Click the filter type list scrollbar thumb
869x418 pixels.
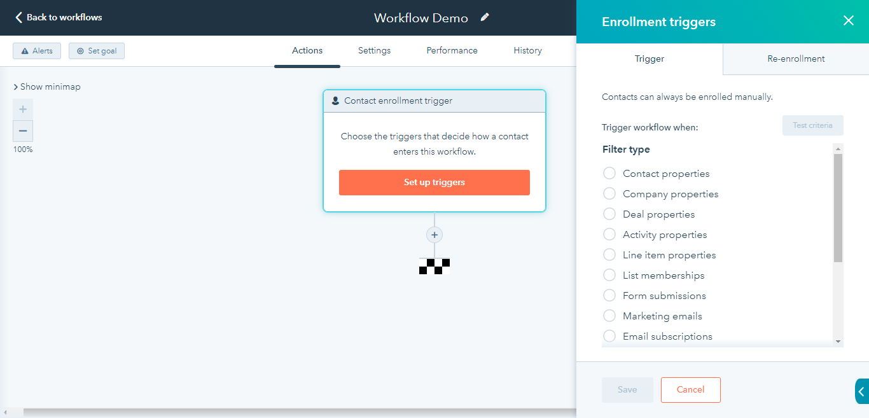[x=838, y=208]
